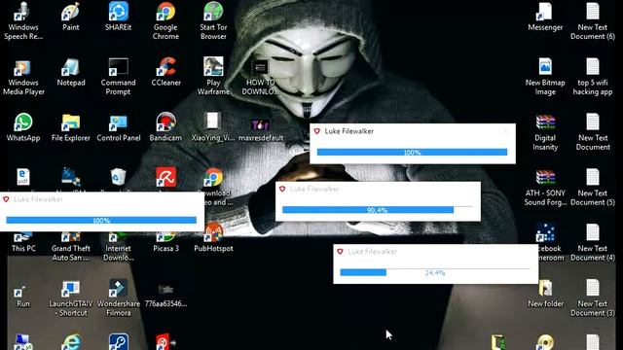The width and height of the screenshot is (623, 350).
Task: Open Control Panel shortcut
Action: click(x=119, y=127)
